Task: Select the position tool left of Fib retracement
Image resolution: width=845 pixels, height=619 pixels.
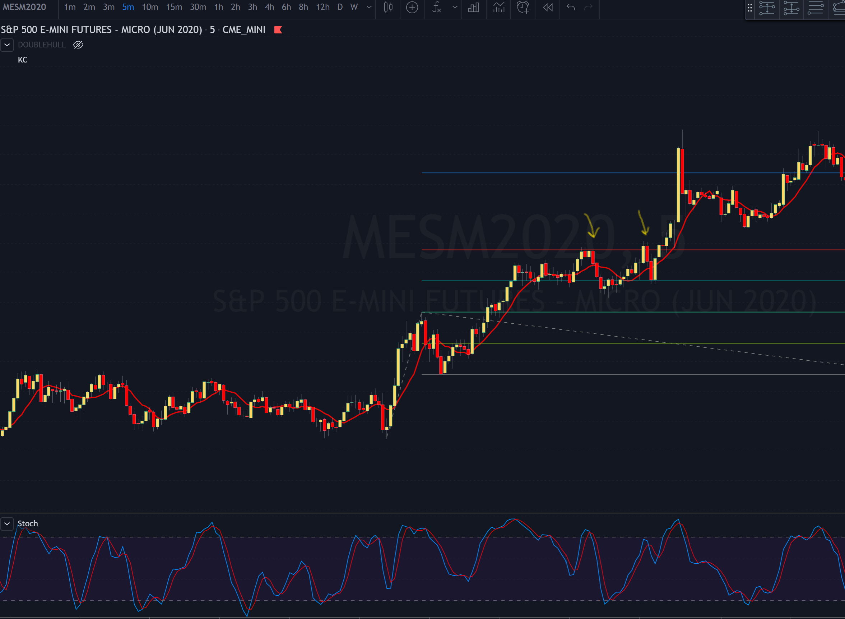Action: click(791, 8)
